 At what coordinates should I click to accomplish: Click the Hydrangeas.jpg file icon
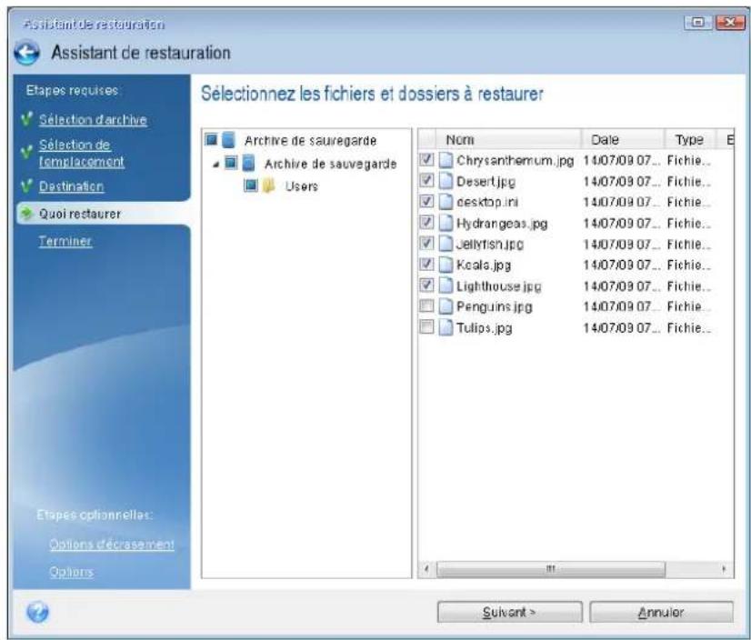click(x=446, y=223)
